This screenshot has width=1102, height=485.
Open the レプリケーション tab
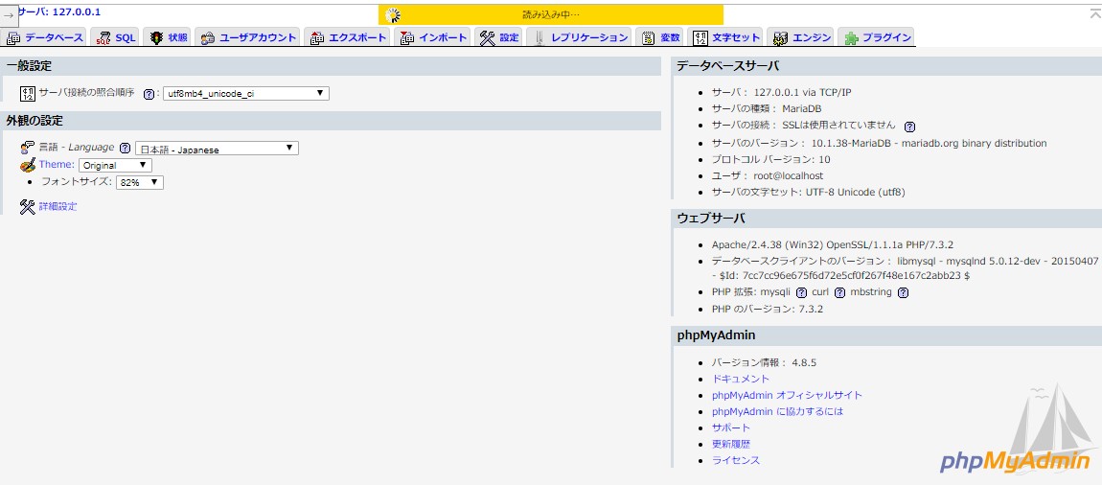(580, 38)
